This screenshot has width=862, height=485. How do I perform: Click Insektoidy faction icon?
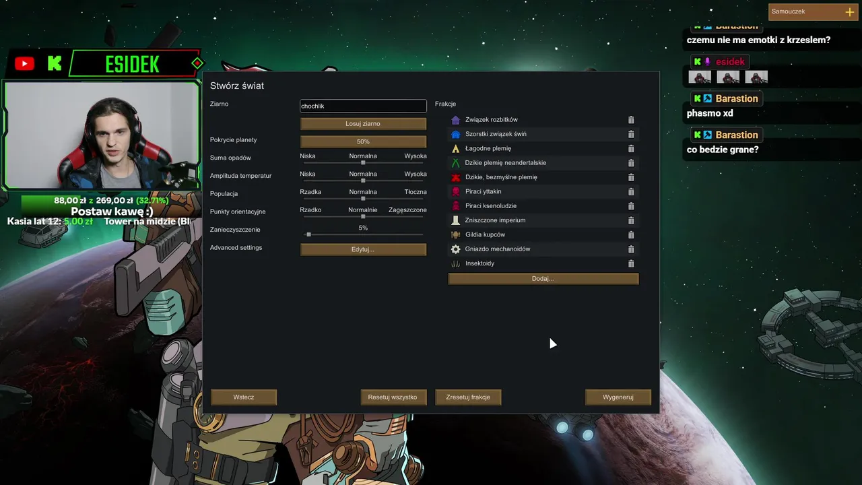(x=456, y=263)
